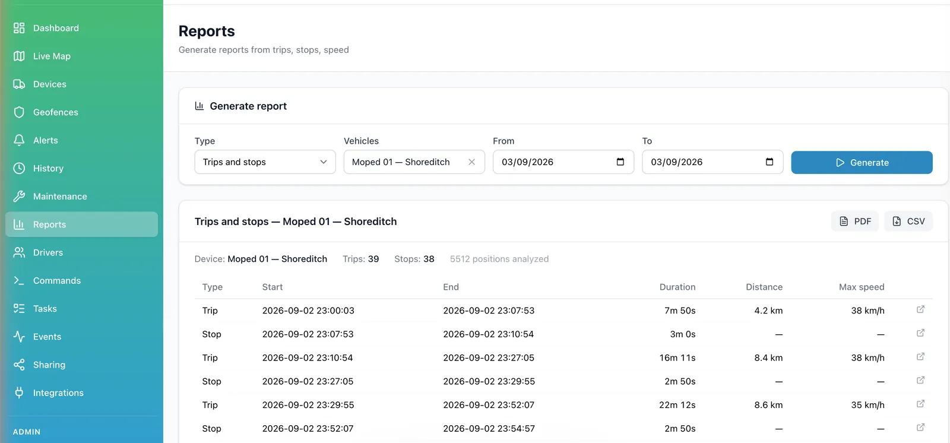950x443 pixels.
Task: Export report as PDF
Action: (855, 221)
